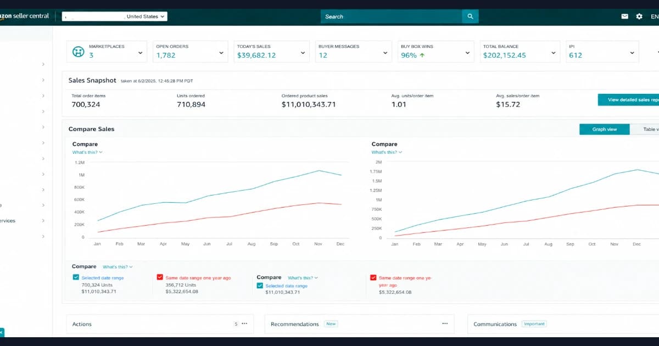Viewport: 659px width, 346px height.
Task: Expand the Open Orders card chevron
Action: coord(221,53)
